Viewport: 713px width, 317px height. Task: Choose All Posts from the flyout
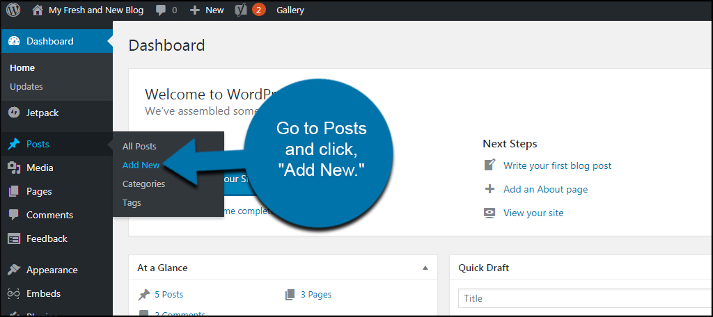tap(139, 146)
